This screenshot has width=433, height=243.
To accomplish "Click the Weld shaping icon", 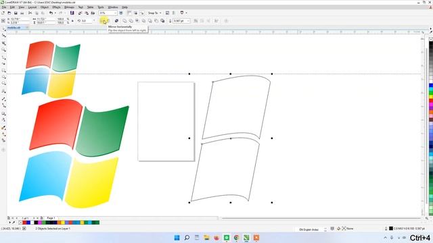I will point(124,21).
